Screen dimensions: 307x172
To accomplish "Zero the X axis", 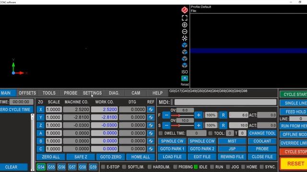I will tap(40, 109).
